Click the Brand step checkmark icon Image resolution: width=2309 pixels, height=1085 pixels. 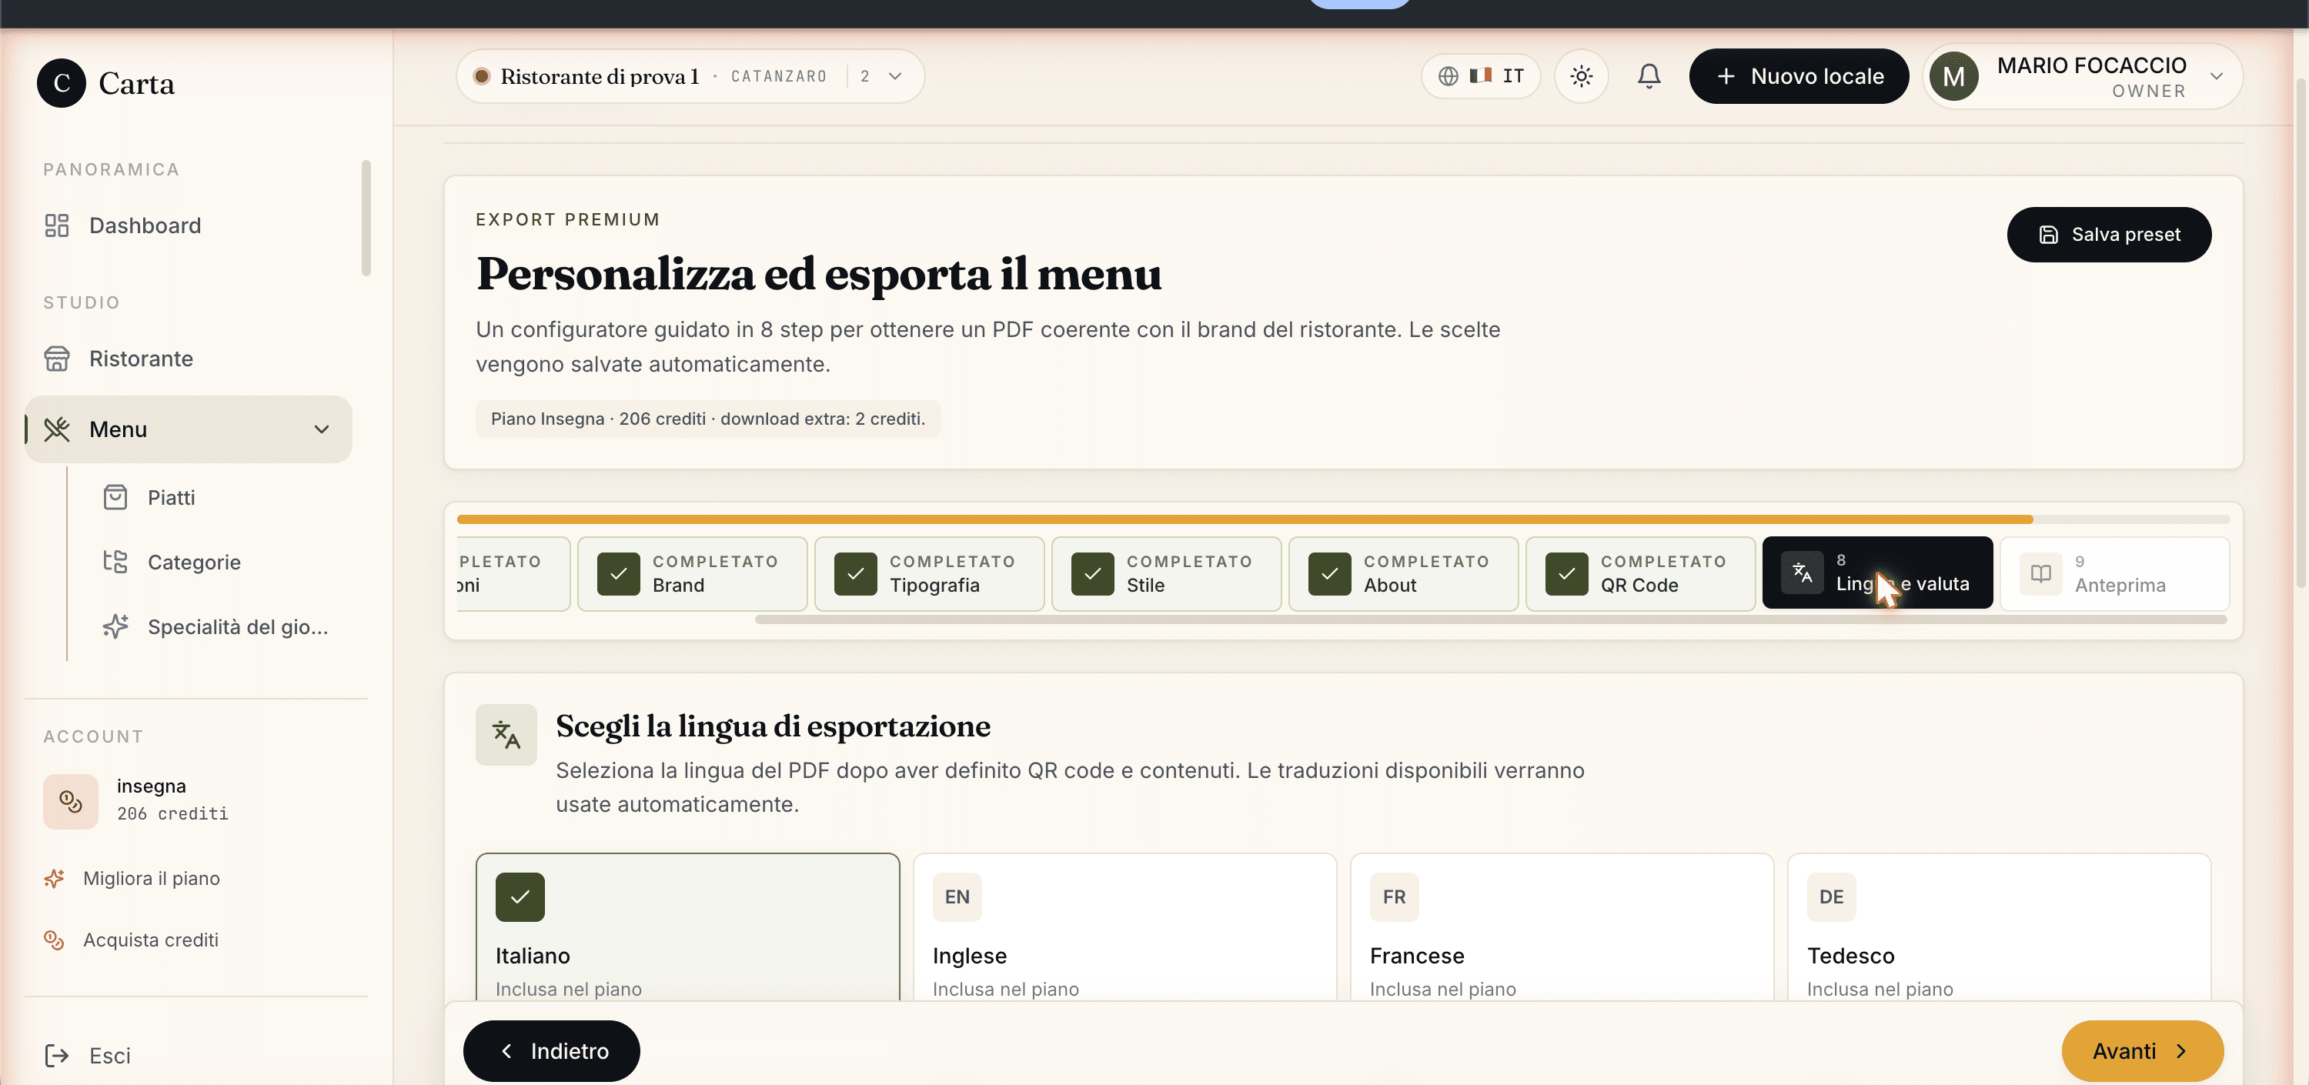pyautogui.click(x=619, y=574)
